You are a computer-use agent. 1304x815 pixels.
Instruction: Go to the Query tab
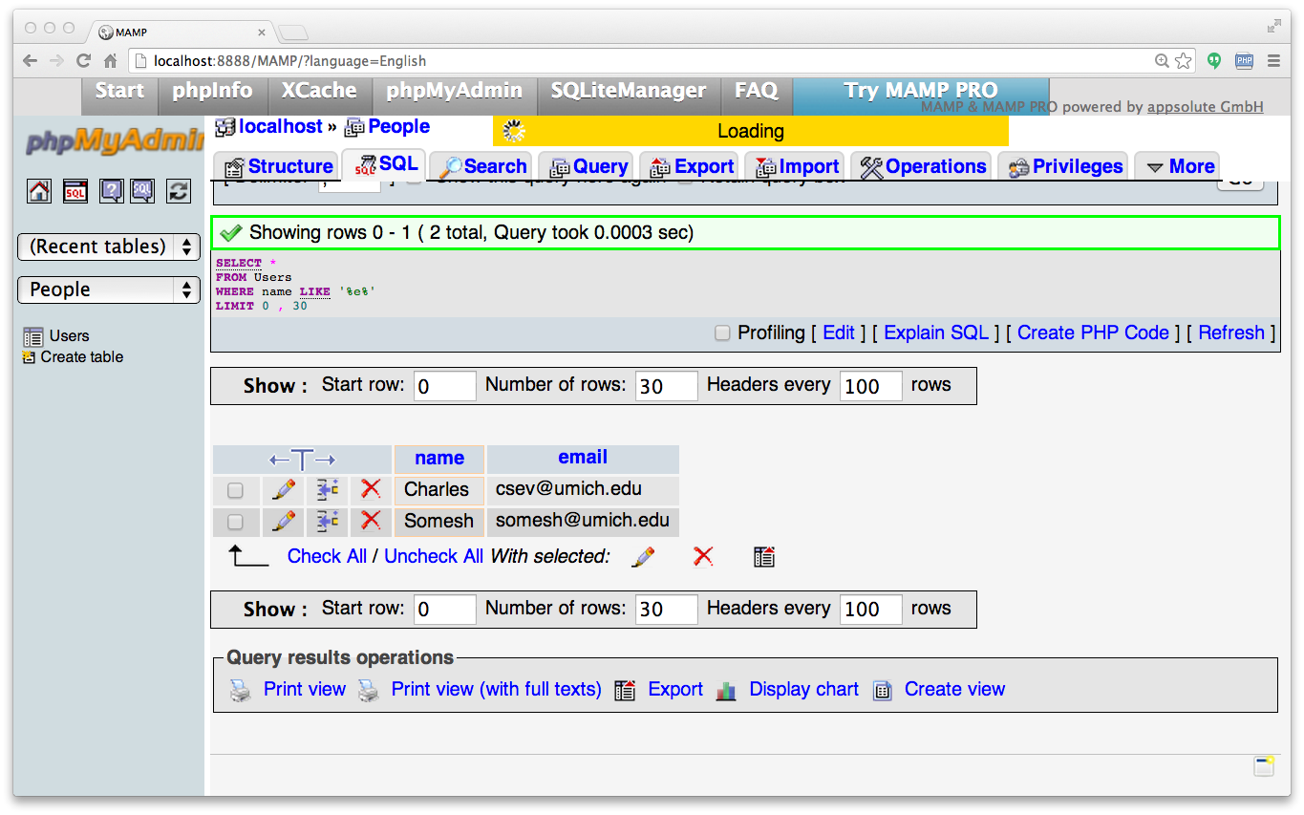587,166
